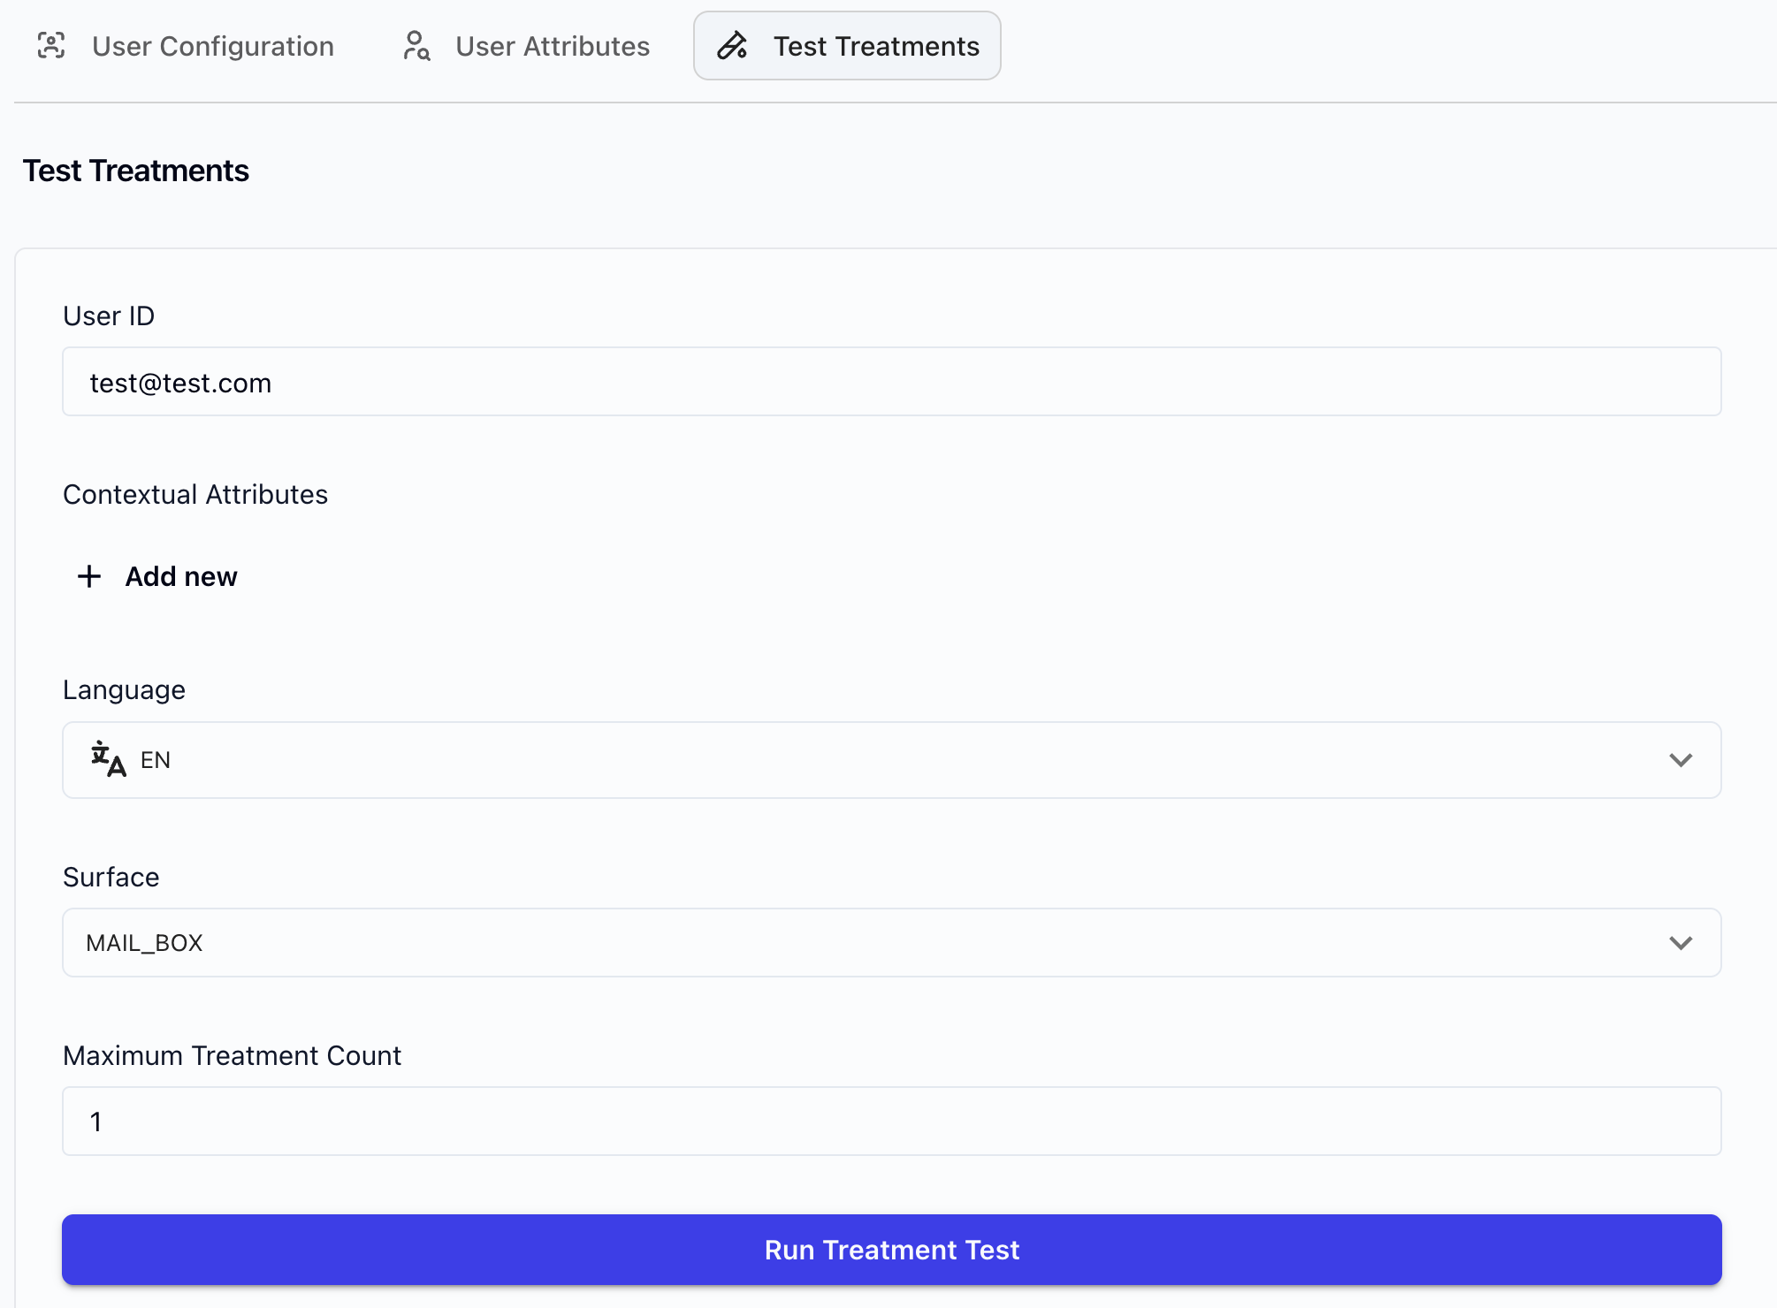1777x1308 pixels.
Task: Click the chevron on the Language field
Action: (x=1682, y=760)
